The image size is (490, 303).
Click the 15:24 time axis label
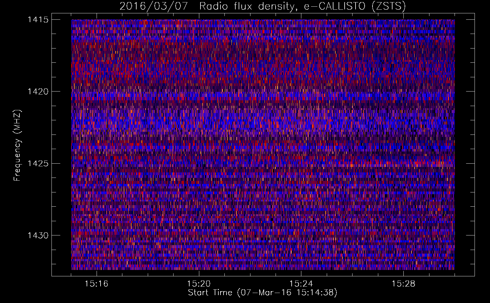[x=301, y=284]
